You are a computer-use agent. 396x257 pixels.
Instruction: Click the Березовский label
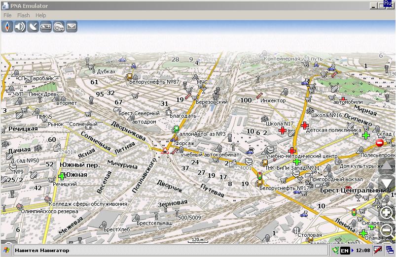(x=212, y=102)
